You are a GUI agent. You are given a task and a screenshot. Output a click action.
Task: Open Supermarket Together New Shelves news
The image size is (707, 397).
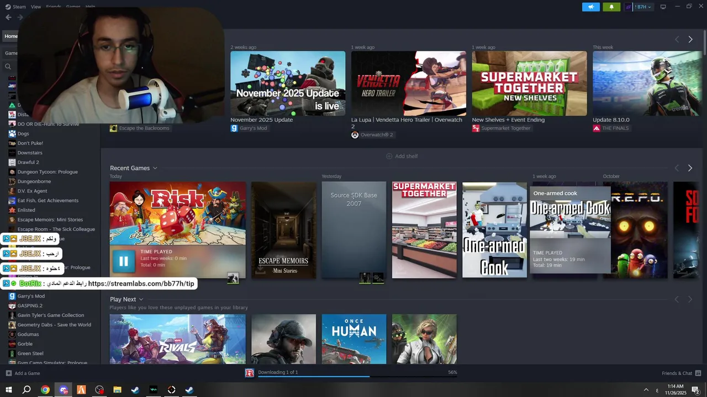click(x=529, y=83)
